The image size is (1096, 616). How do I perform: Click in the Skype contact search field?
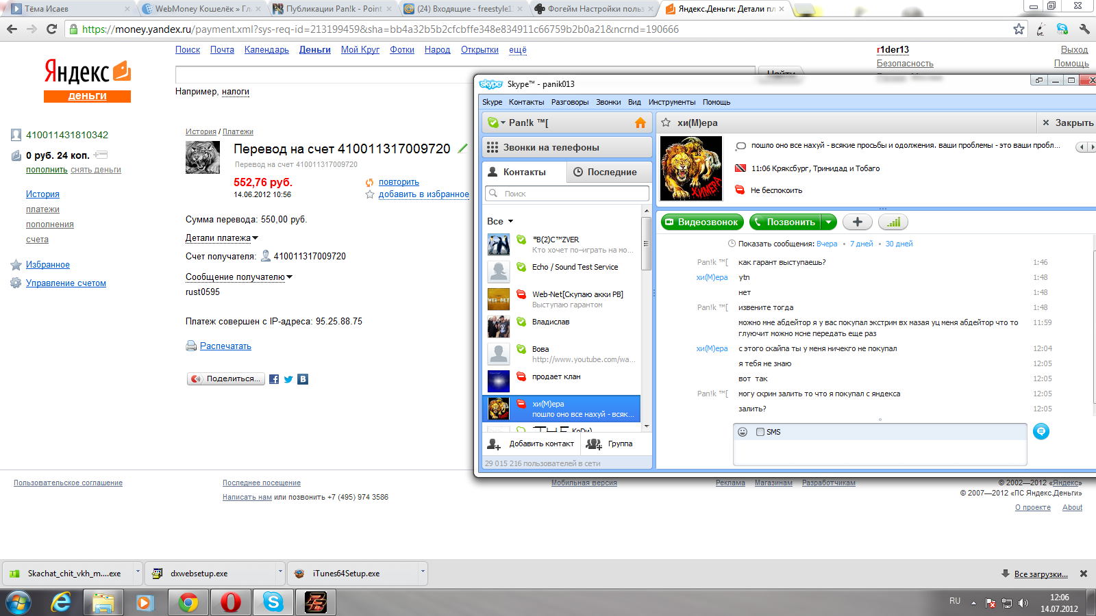pyautogui.click(x=567, y=194)
